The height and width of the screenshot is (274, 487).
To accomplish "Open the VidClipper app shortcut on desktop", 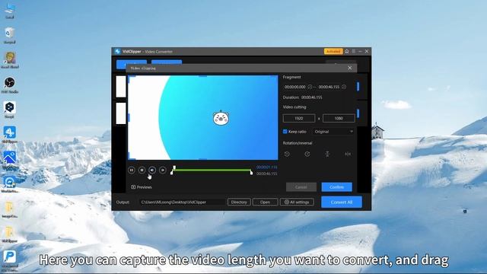I will (10, 135).
